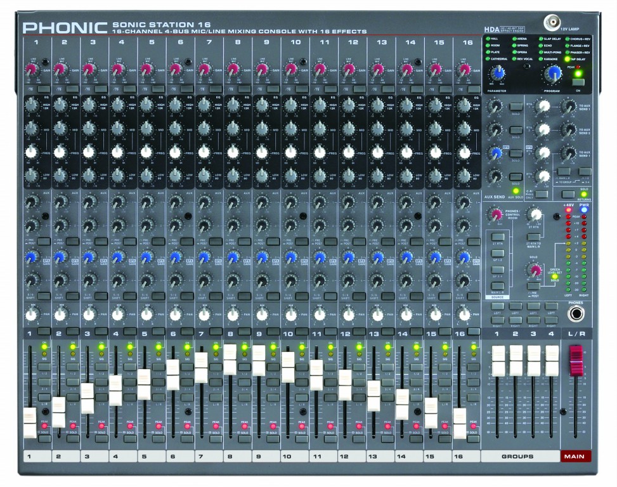The height and width of the screenshot is (487, 617).
Task: Assign group 1 to LEFT bus
Action: click(x=497, y=306)
